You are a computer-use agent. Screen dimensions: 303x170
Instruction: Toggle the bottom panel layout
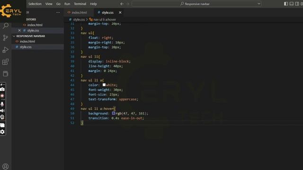(292, 4)
